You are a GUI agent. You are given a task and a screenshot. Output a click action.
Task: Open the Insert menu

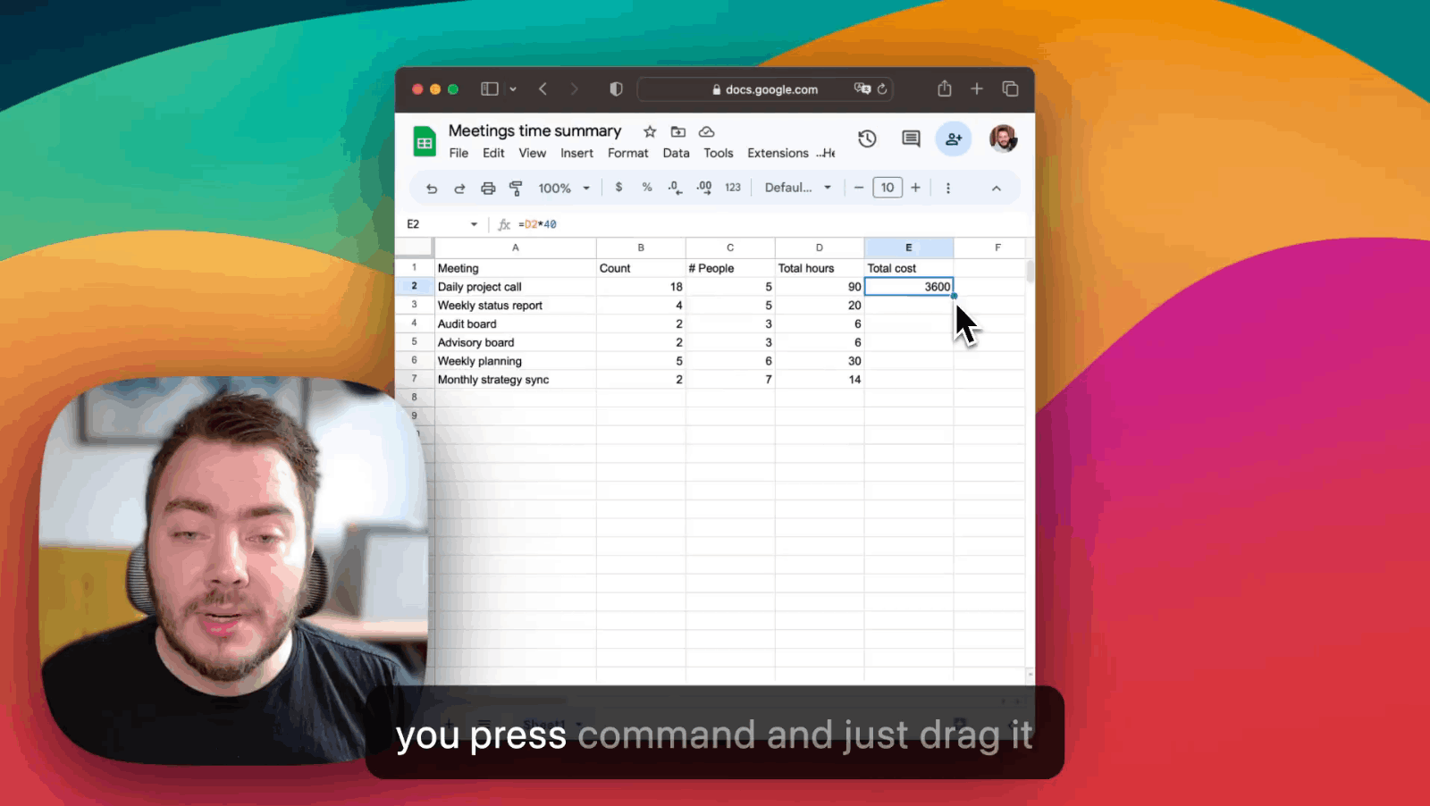click(576, 153)
